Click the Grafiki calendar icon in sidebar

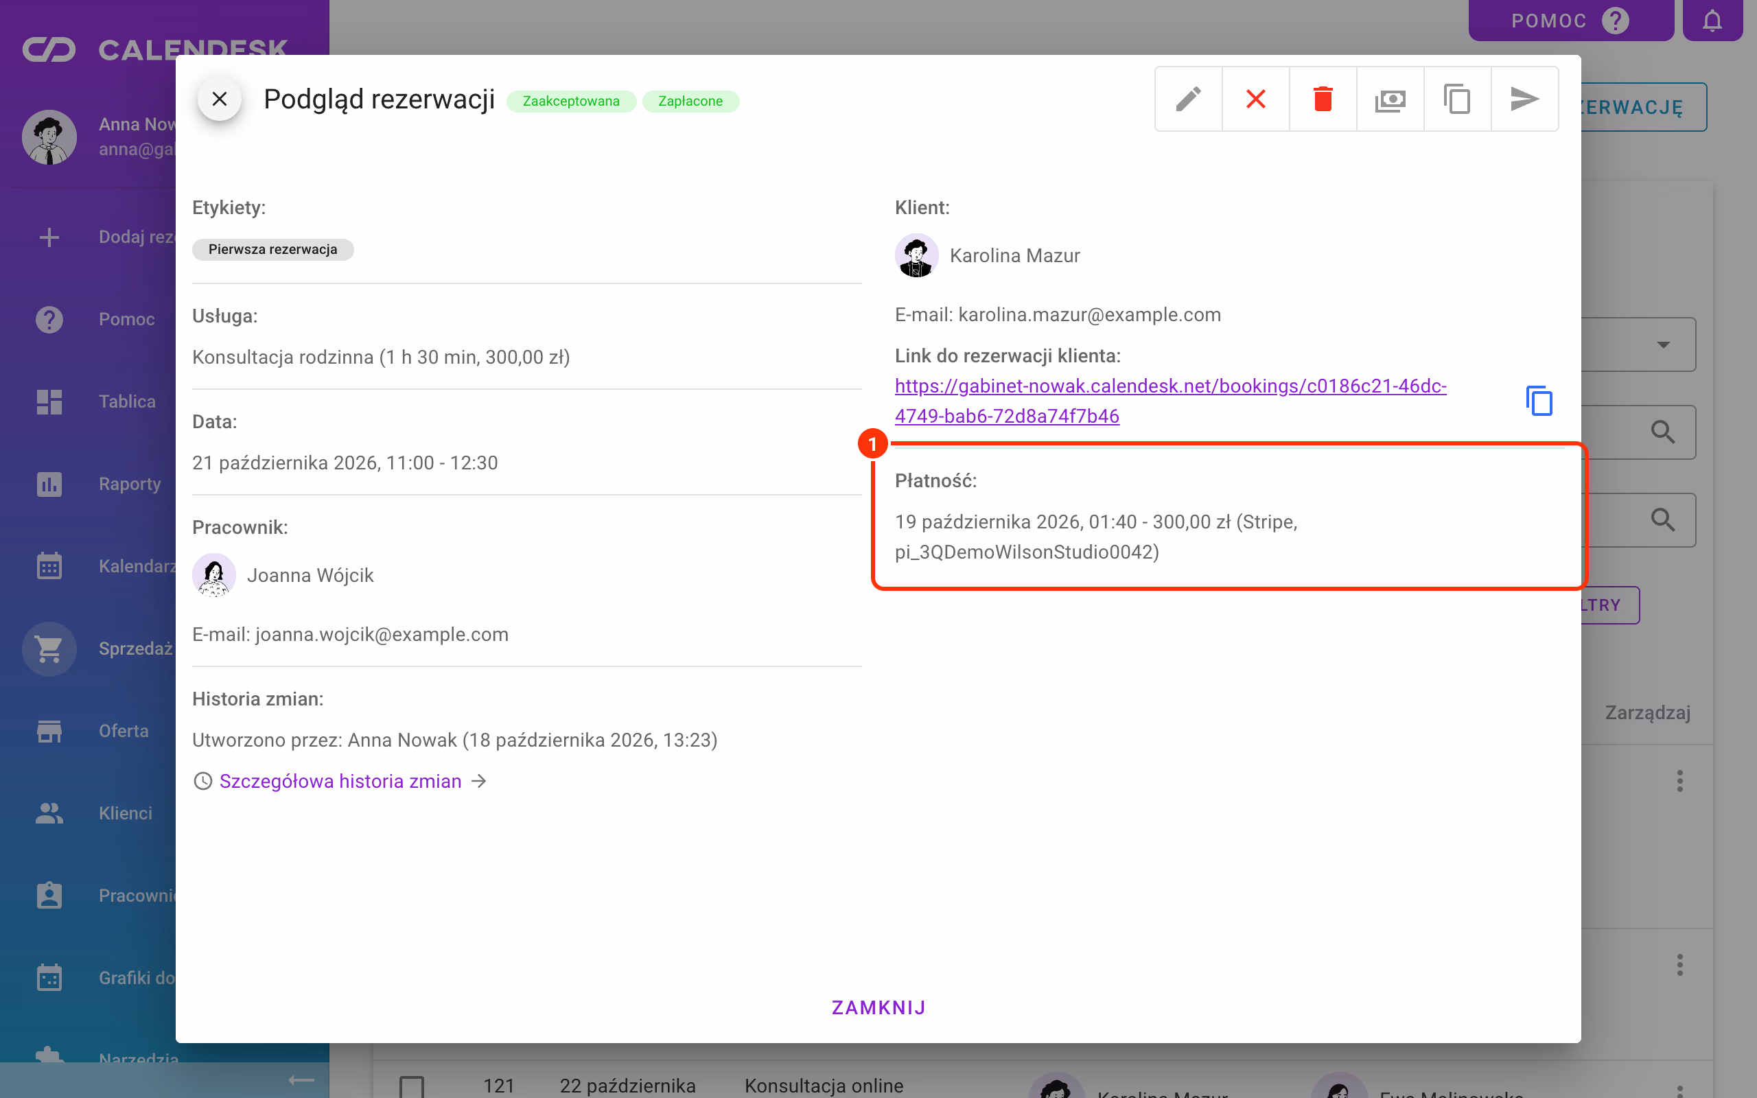(49, 977)
